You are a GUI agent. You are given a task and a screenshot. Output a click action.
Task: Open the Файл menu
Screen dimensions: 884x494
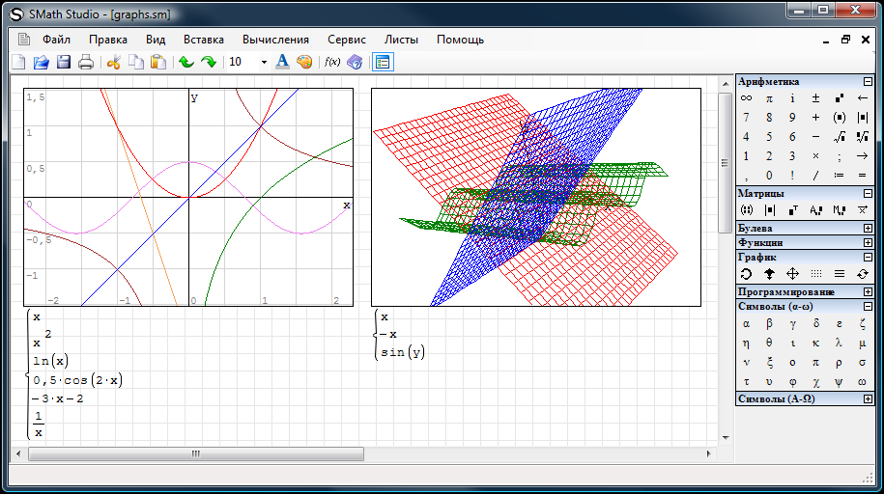(x=56, y=40)
